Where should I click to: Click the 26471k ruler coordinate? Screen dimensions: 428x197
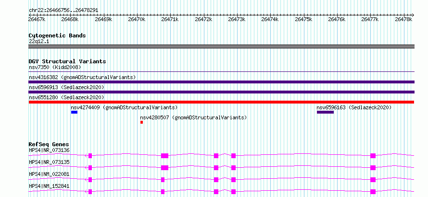click(x=170, y=19)
